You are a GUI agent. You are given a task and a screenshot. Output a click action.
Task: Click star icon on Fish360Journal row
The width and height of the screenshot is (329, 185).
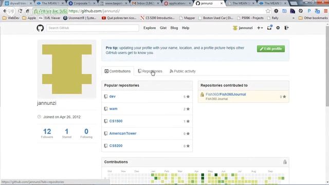click(x=284, y=97)
